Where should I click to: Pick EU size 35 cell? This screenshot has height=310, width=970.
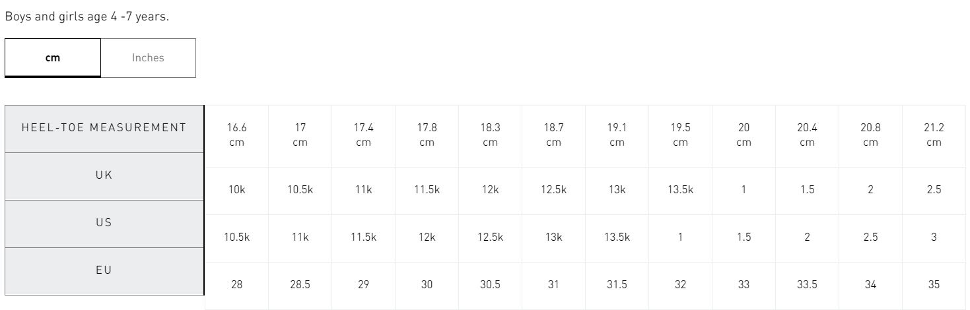tap(934, 285)
